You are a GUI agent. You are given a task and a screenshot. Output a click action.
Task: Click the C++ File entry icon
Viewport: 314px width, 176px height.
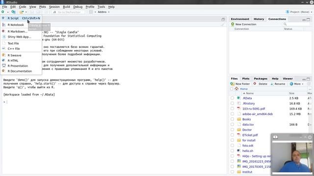point(3,48)
